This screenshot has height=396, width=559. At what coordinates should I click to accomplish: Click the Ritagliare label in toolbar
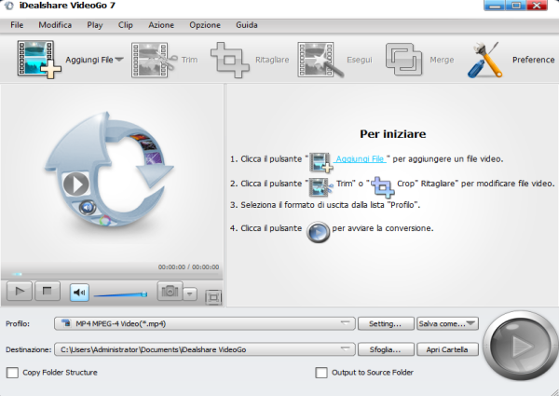coord(272,60)
